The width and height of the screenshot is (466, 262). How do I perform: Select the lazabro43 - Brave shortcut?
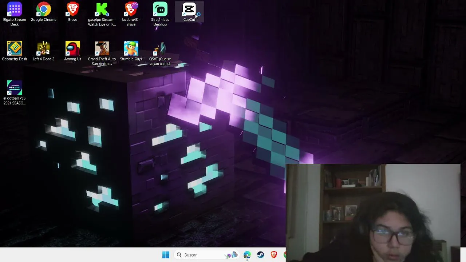pyautogui.click(x=131, y=14)
